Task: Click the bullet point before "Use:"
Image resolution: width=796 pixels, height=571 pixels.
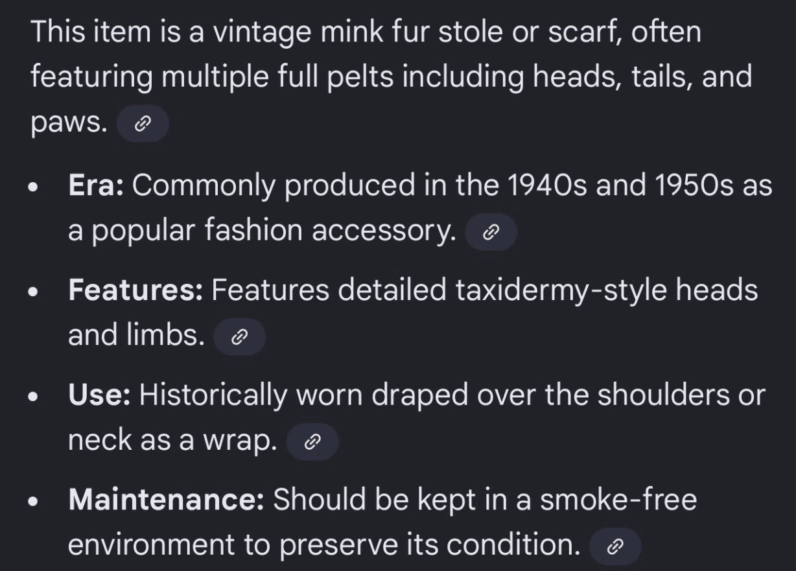Action: (34, 397)
